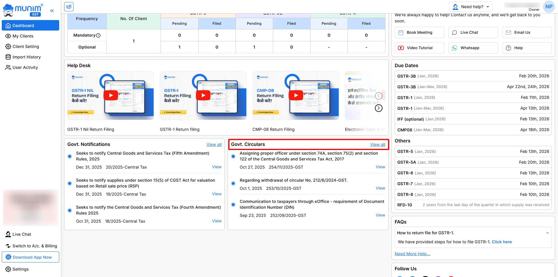Open My Clients from sidebar
Viewport: 558px width, 277px height.
(23, 36)
